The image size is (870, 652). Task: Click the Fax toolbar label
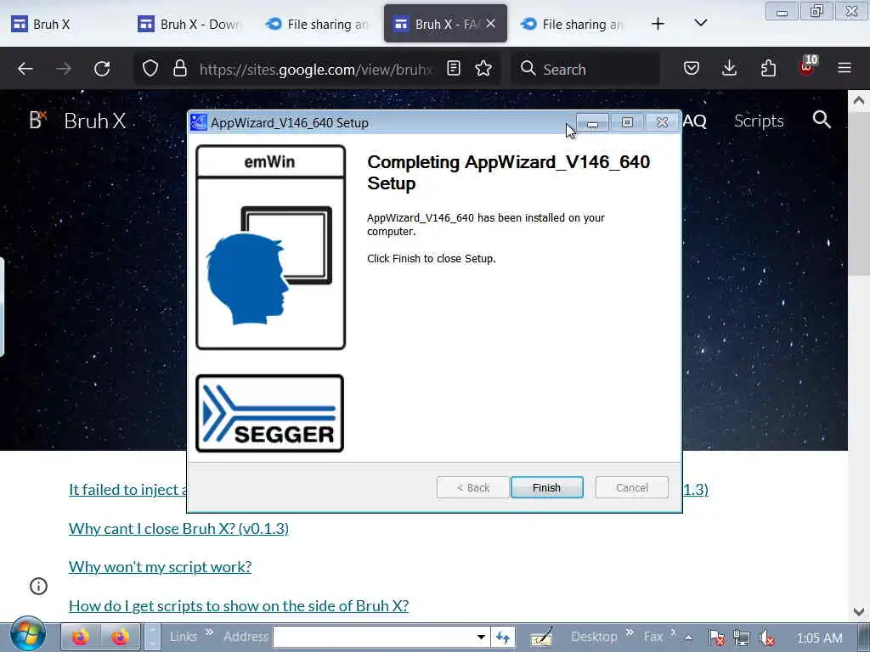653,637
